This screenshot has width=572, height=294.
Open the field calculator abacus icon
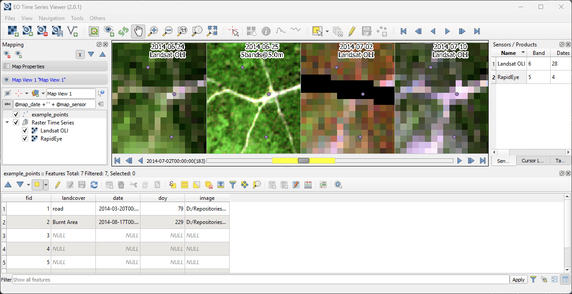[308, 185]
